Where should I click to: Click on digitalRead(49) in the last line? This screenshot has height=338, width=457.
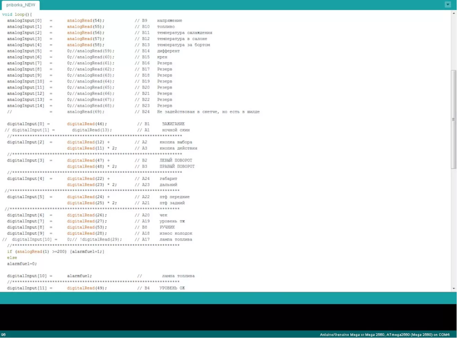87,288
